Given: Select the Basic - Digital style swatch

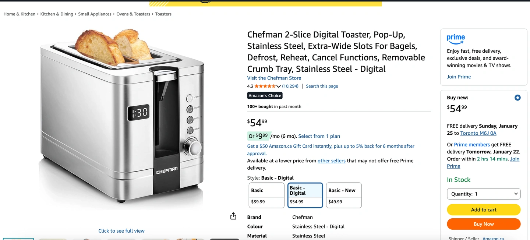Looking at the screenshot, I should pos(305,195).
